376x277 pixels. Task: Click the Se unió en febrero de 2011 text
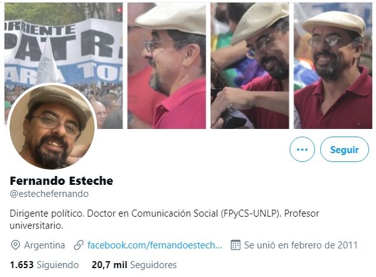pyautogui.click(x=300, y=245)
